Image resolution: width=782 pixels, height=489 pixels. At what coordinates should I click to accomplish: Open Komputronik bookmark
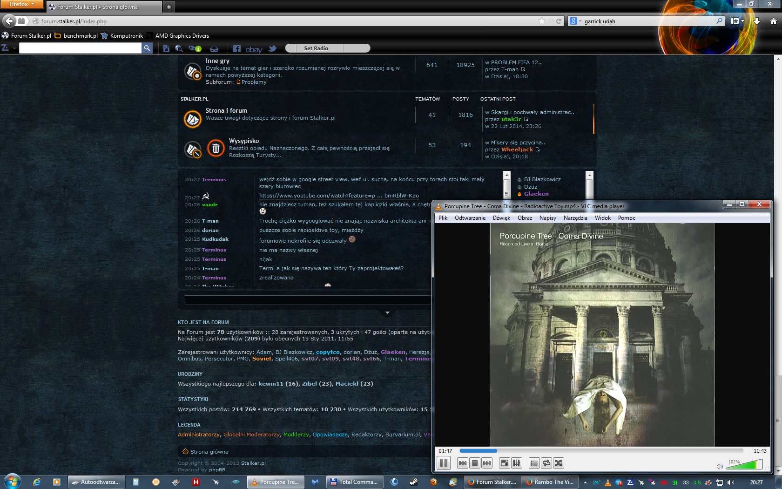point(122,35)
